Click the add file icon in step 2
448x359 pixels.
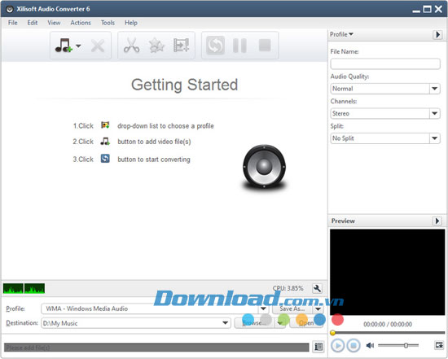[x=105, y=141]
